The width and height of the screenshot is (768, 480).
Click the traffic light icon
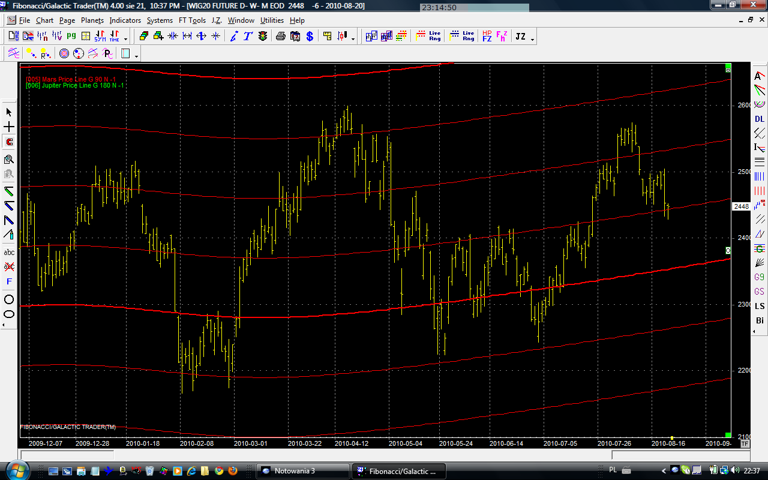[263, 37]
